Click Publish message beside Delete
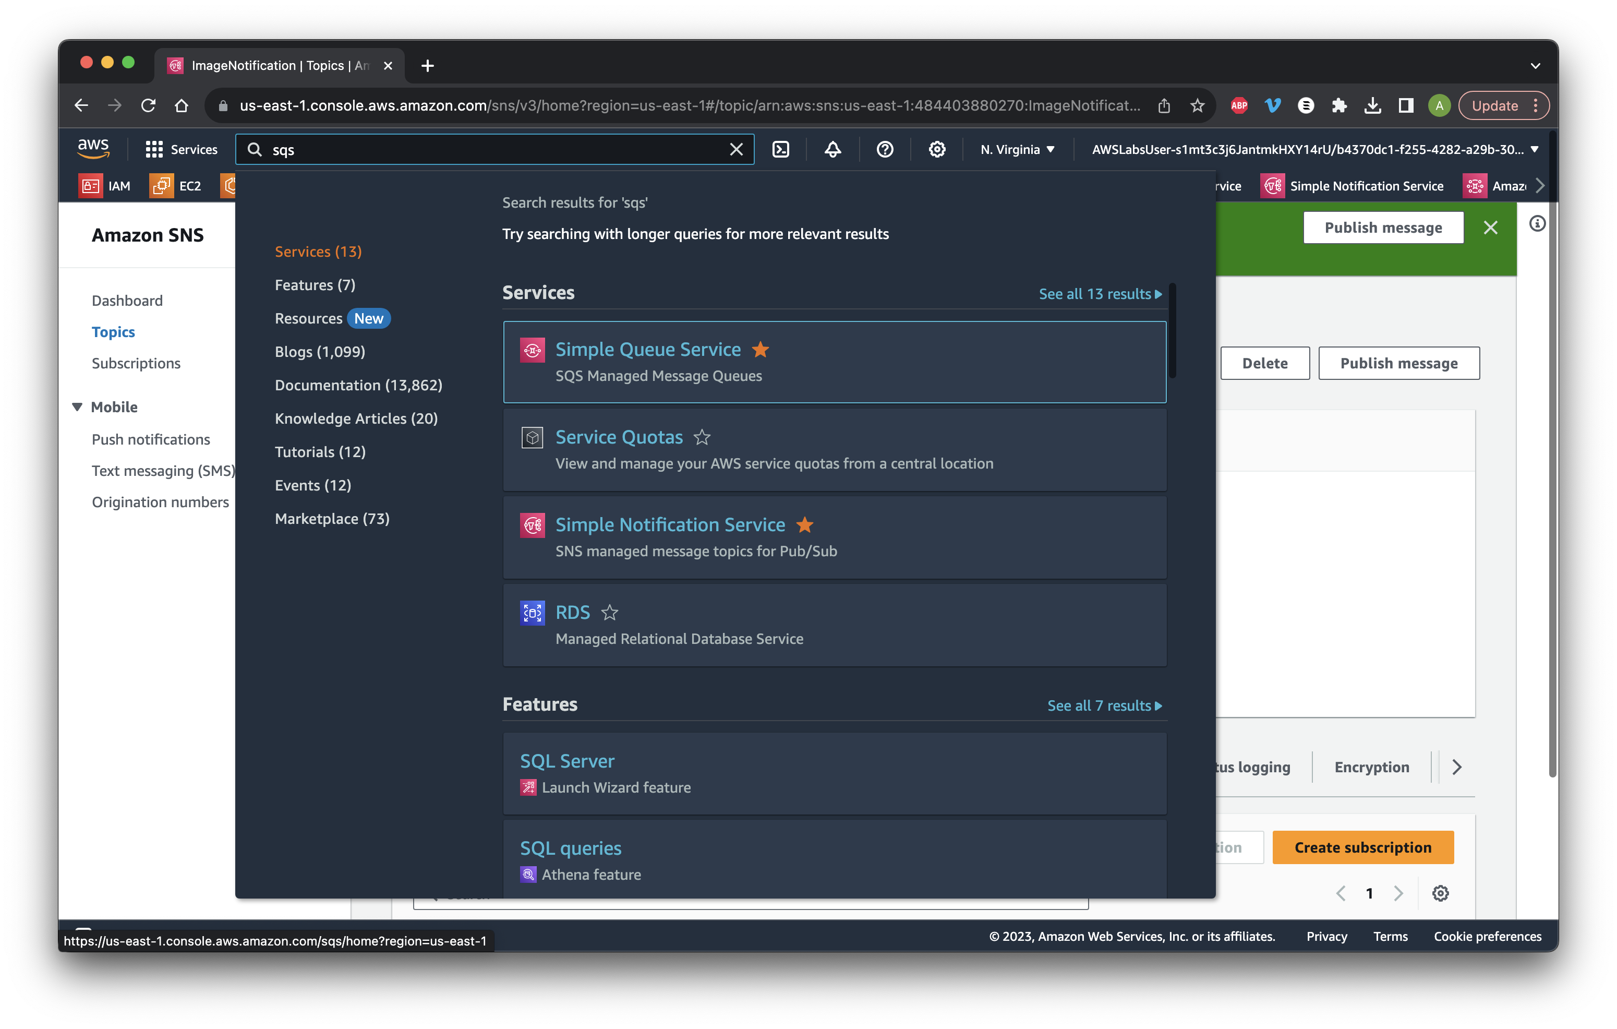 (x=1399, y=363)
